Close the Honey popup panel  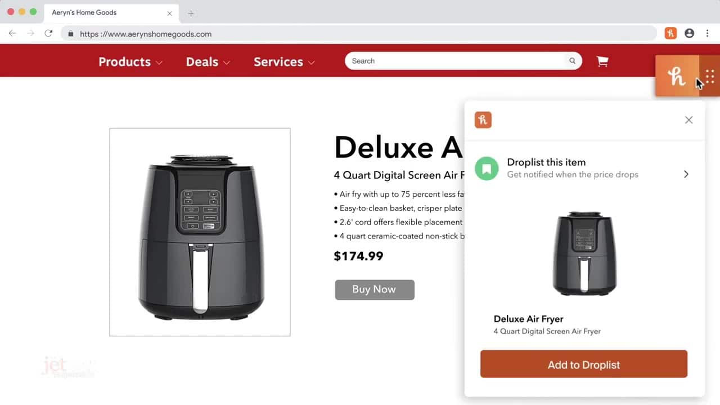pyautogui.click(x=688, y=120)
